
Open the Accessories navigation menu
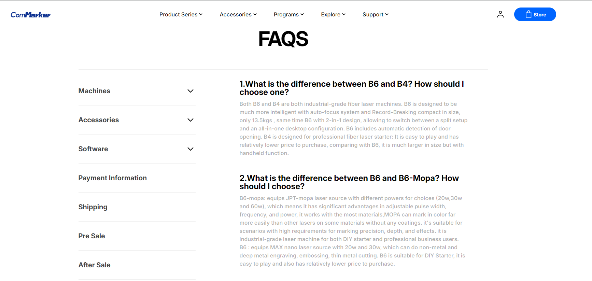pos(238,14)
